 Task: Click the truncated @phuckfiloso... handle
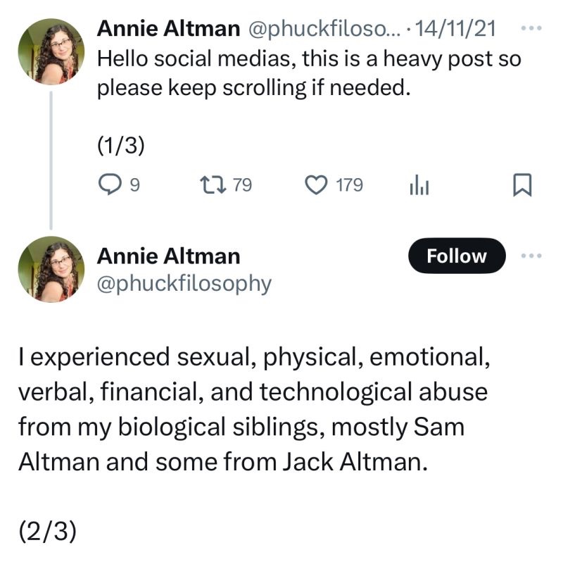click(x=321, y=29)
